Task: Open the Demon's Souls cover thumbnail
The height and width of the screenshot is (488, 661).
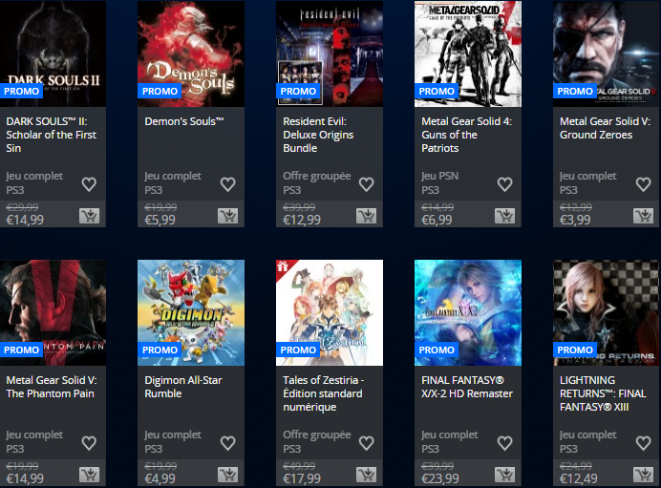Action: click(x=191, y=53)
